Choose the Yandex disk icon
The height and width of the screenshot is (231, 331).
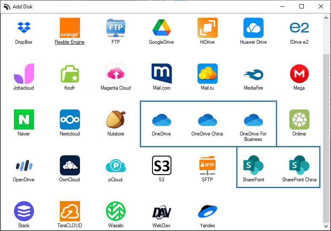point(208,211)
